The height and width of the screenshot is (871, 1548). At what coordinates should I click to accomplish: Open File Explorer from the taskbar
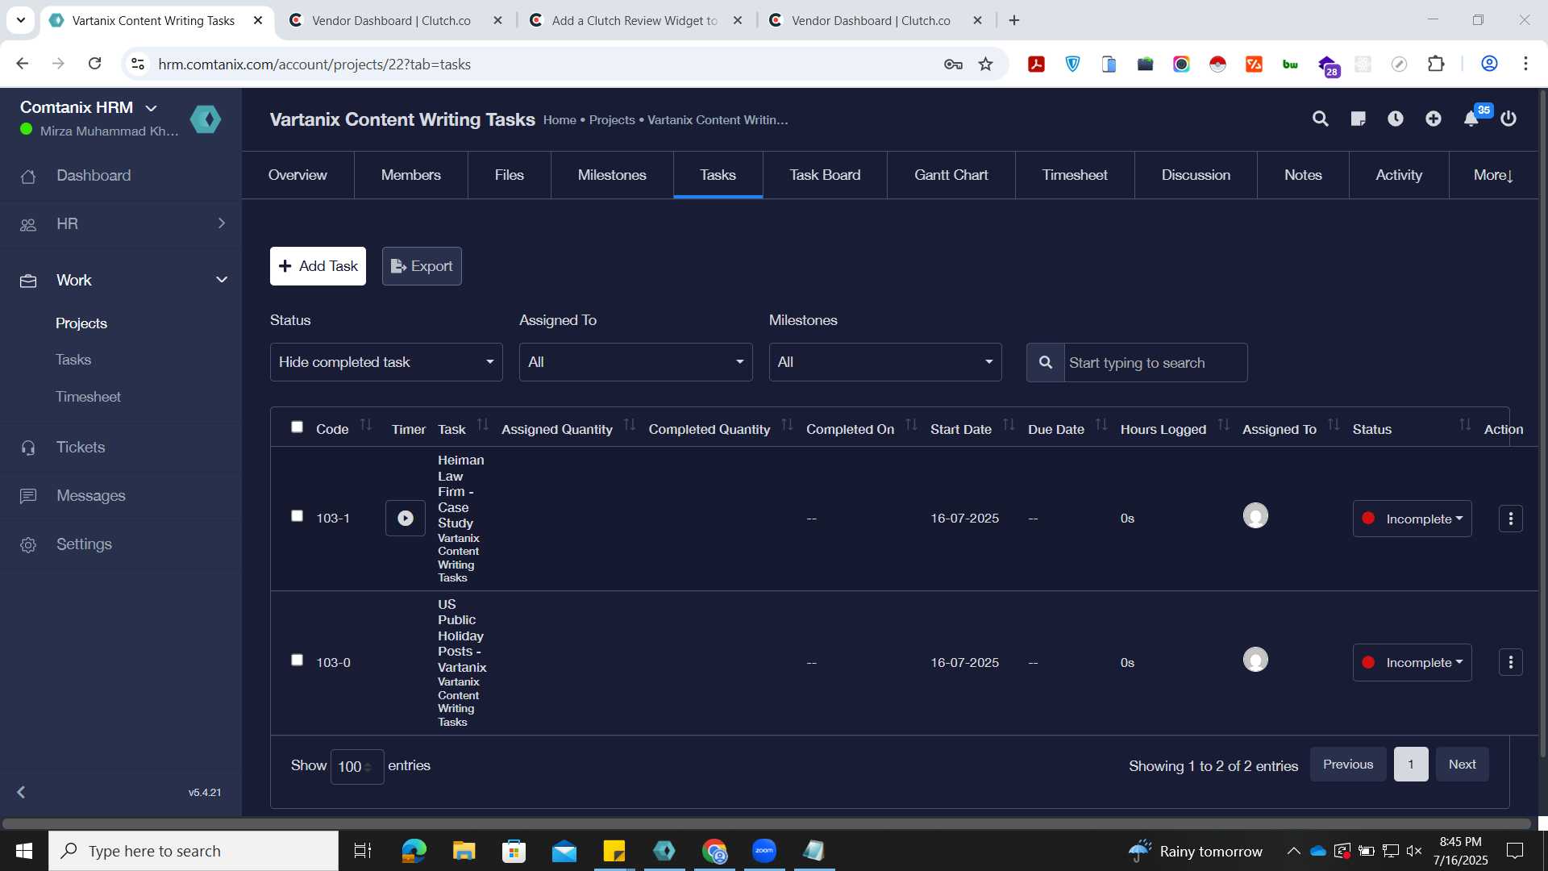tap(464, 851)
